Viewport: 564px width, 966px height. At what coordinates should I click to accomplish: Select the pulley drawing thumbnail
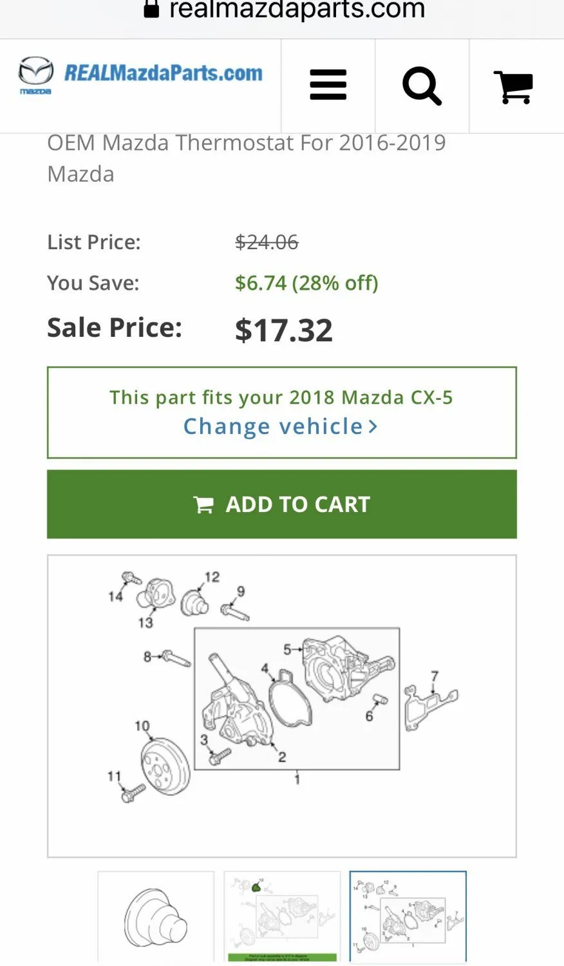(156, 916)
